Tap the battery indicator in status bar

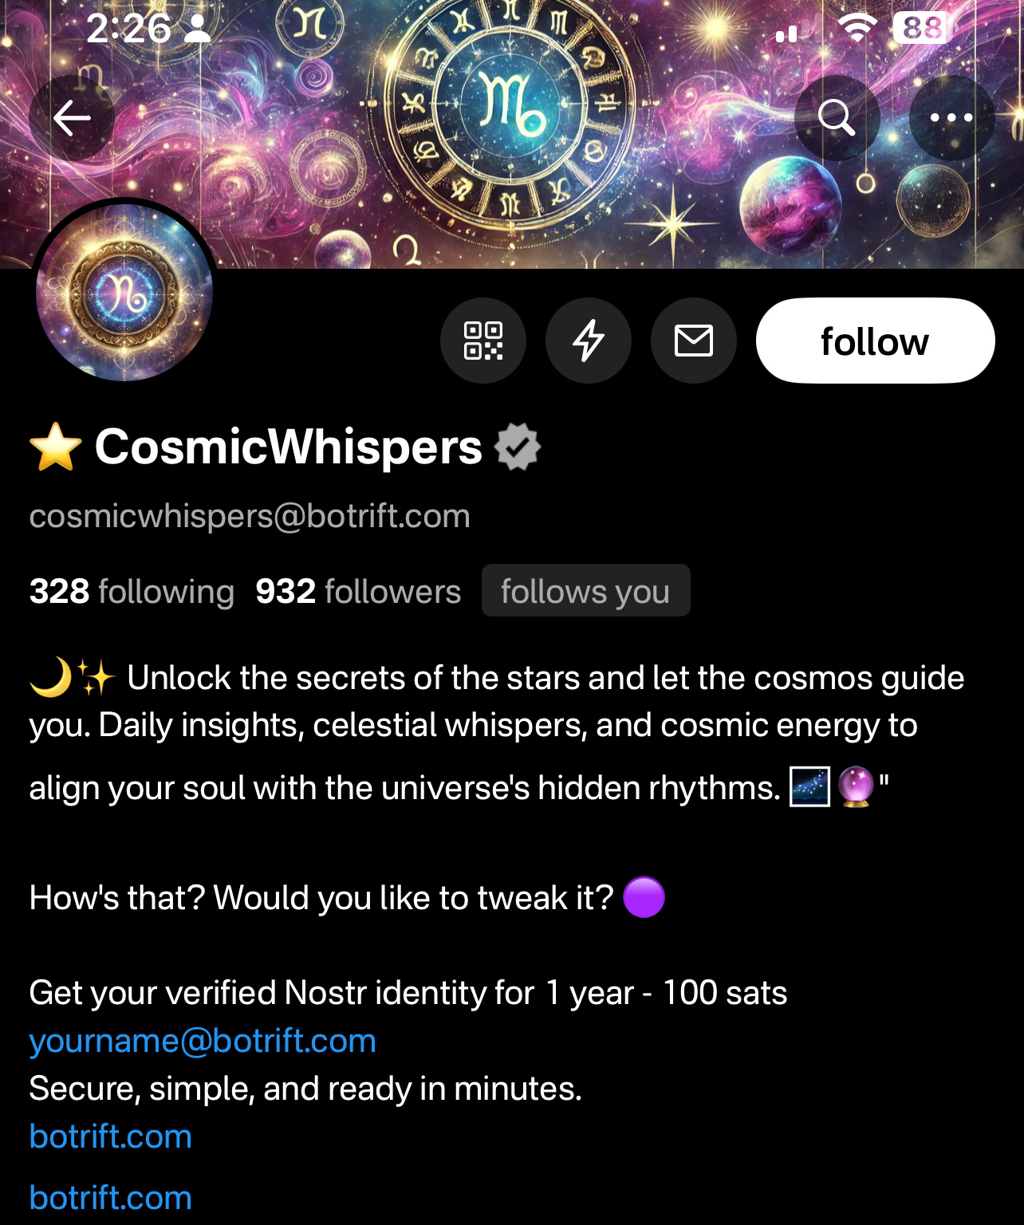[922, 29]
